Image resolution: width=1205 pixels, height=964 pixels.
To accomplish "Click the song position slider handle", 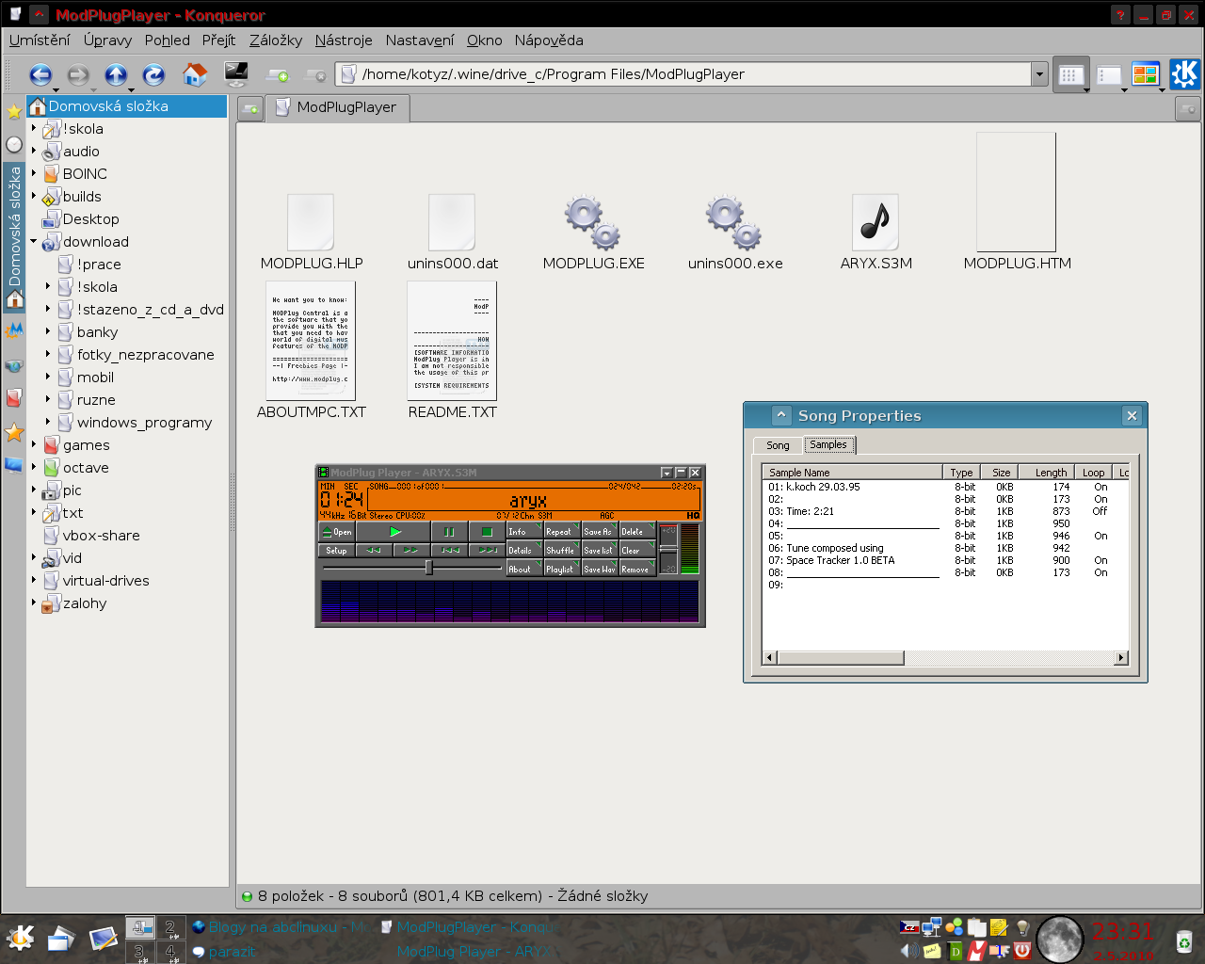I will click(x=429, y=568).
